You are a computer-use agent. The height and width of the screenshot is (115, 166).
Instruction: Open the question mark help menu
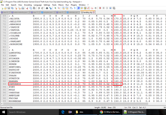tap(88, 5)
